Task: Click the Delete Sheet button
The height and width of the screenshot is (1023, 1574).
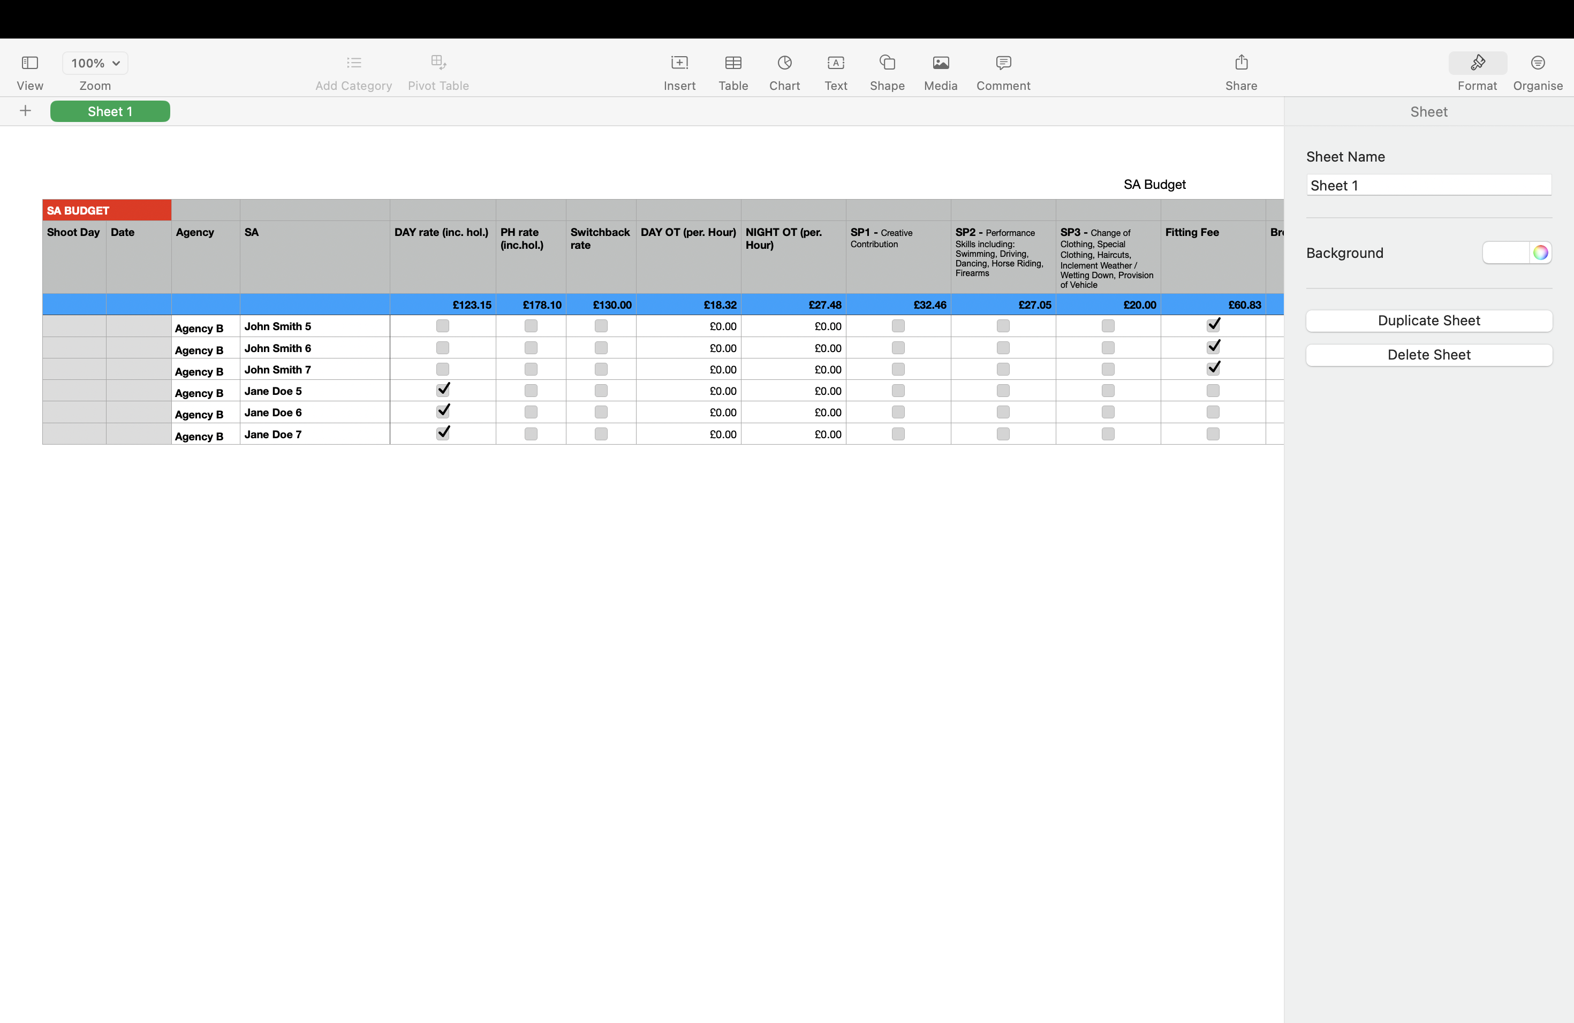Action: coord(1428,355)
